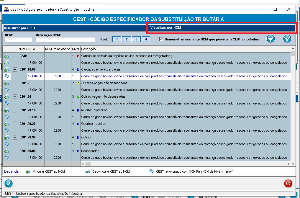Click the link-CEST icon for NCM 0201.20.20
The height and width of the screenshot is (198, 300).
[7, 124]
